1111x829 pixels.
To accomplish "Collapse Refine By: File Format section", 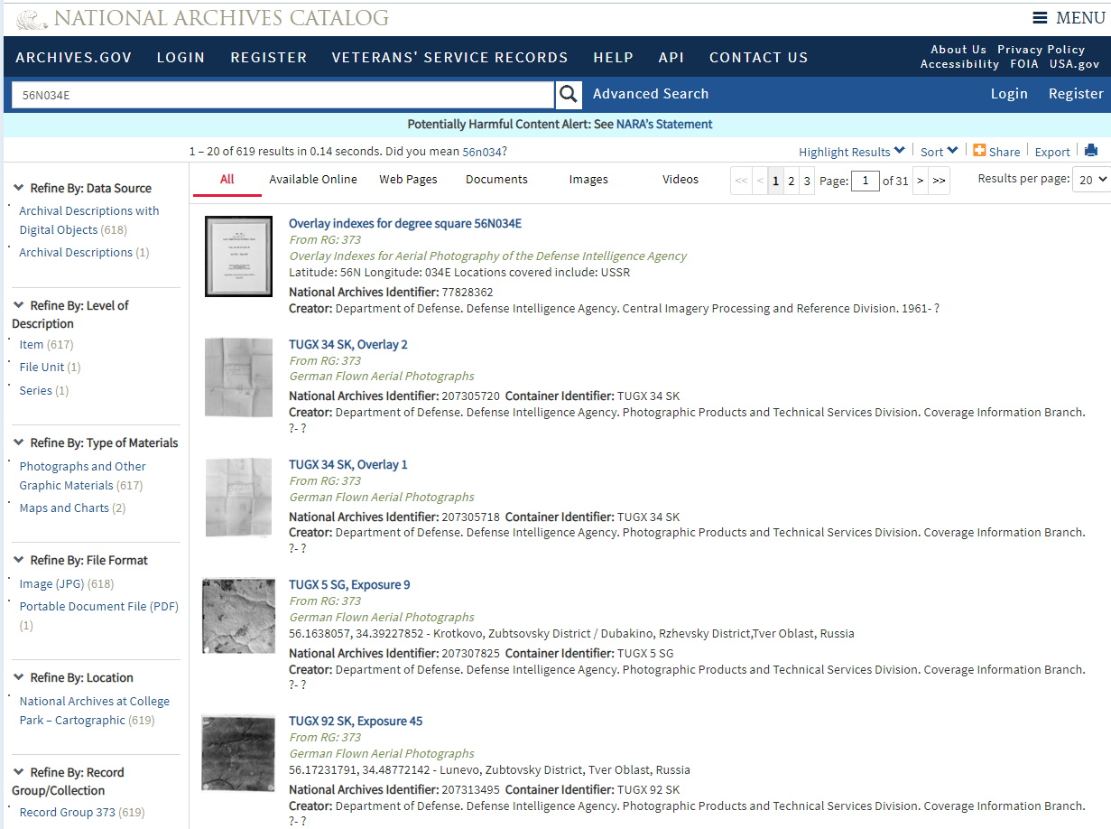I will (x=19, y=560).
